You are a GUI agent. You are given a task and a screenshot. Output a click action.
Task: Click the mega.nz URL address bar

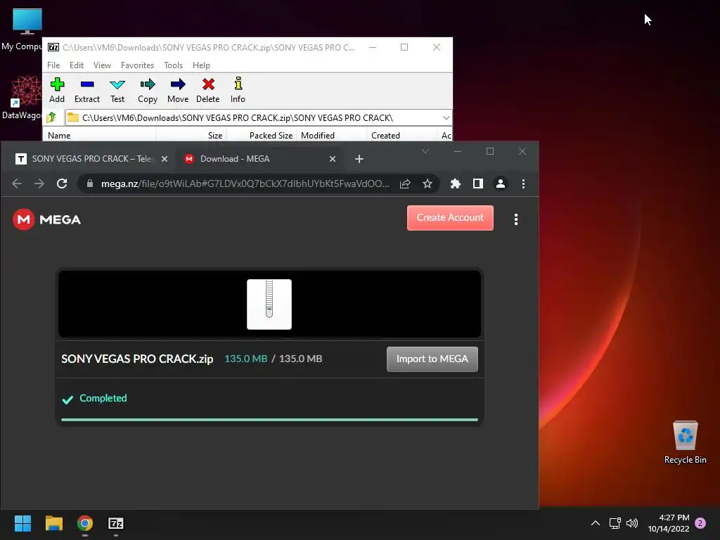coord(245,184)
